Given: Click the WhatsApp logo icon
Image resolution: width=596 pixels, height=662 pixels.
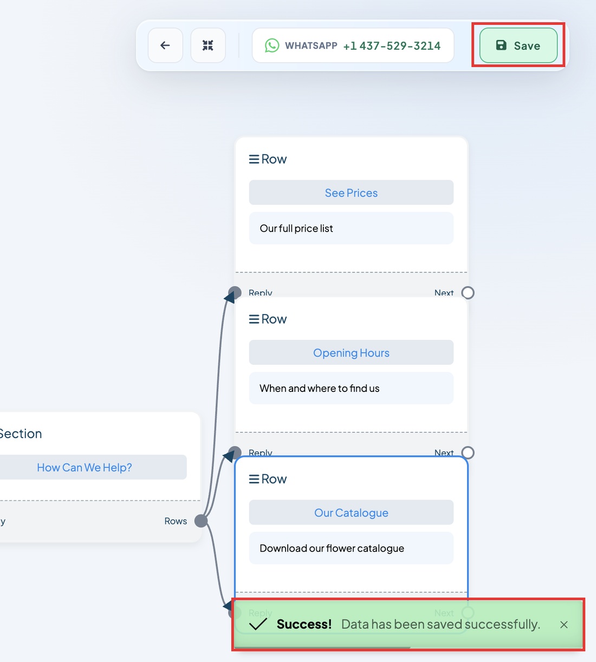Looking at the screenshot, I should (272, 45).
